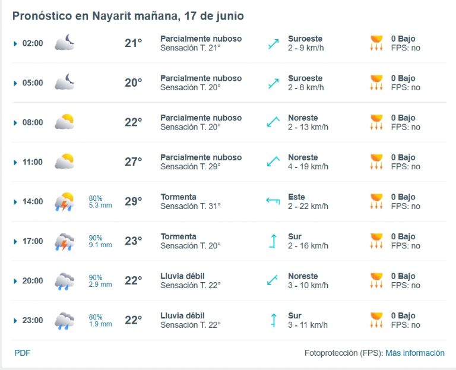The image size is (456, 370).
Task: Expand the 02:00 forecast row arrow
Action: tap(15, 43)
